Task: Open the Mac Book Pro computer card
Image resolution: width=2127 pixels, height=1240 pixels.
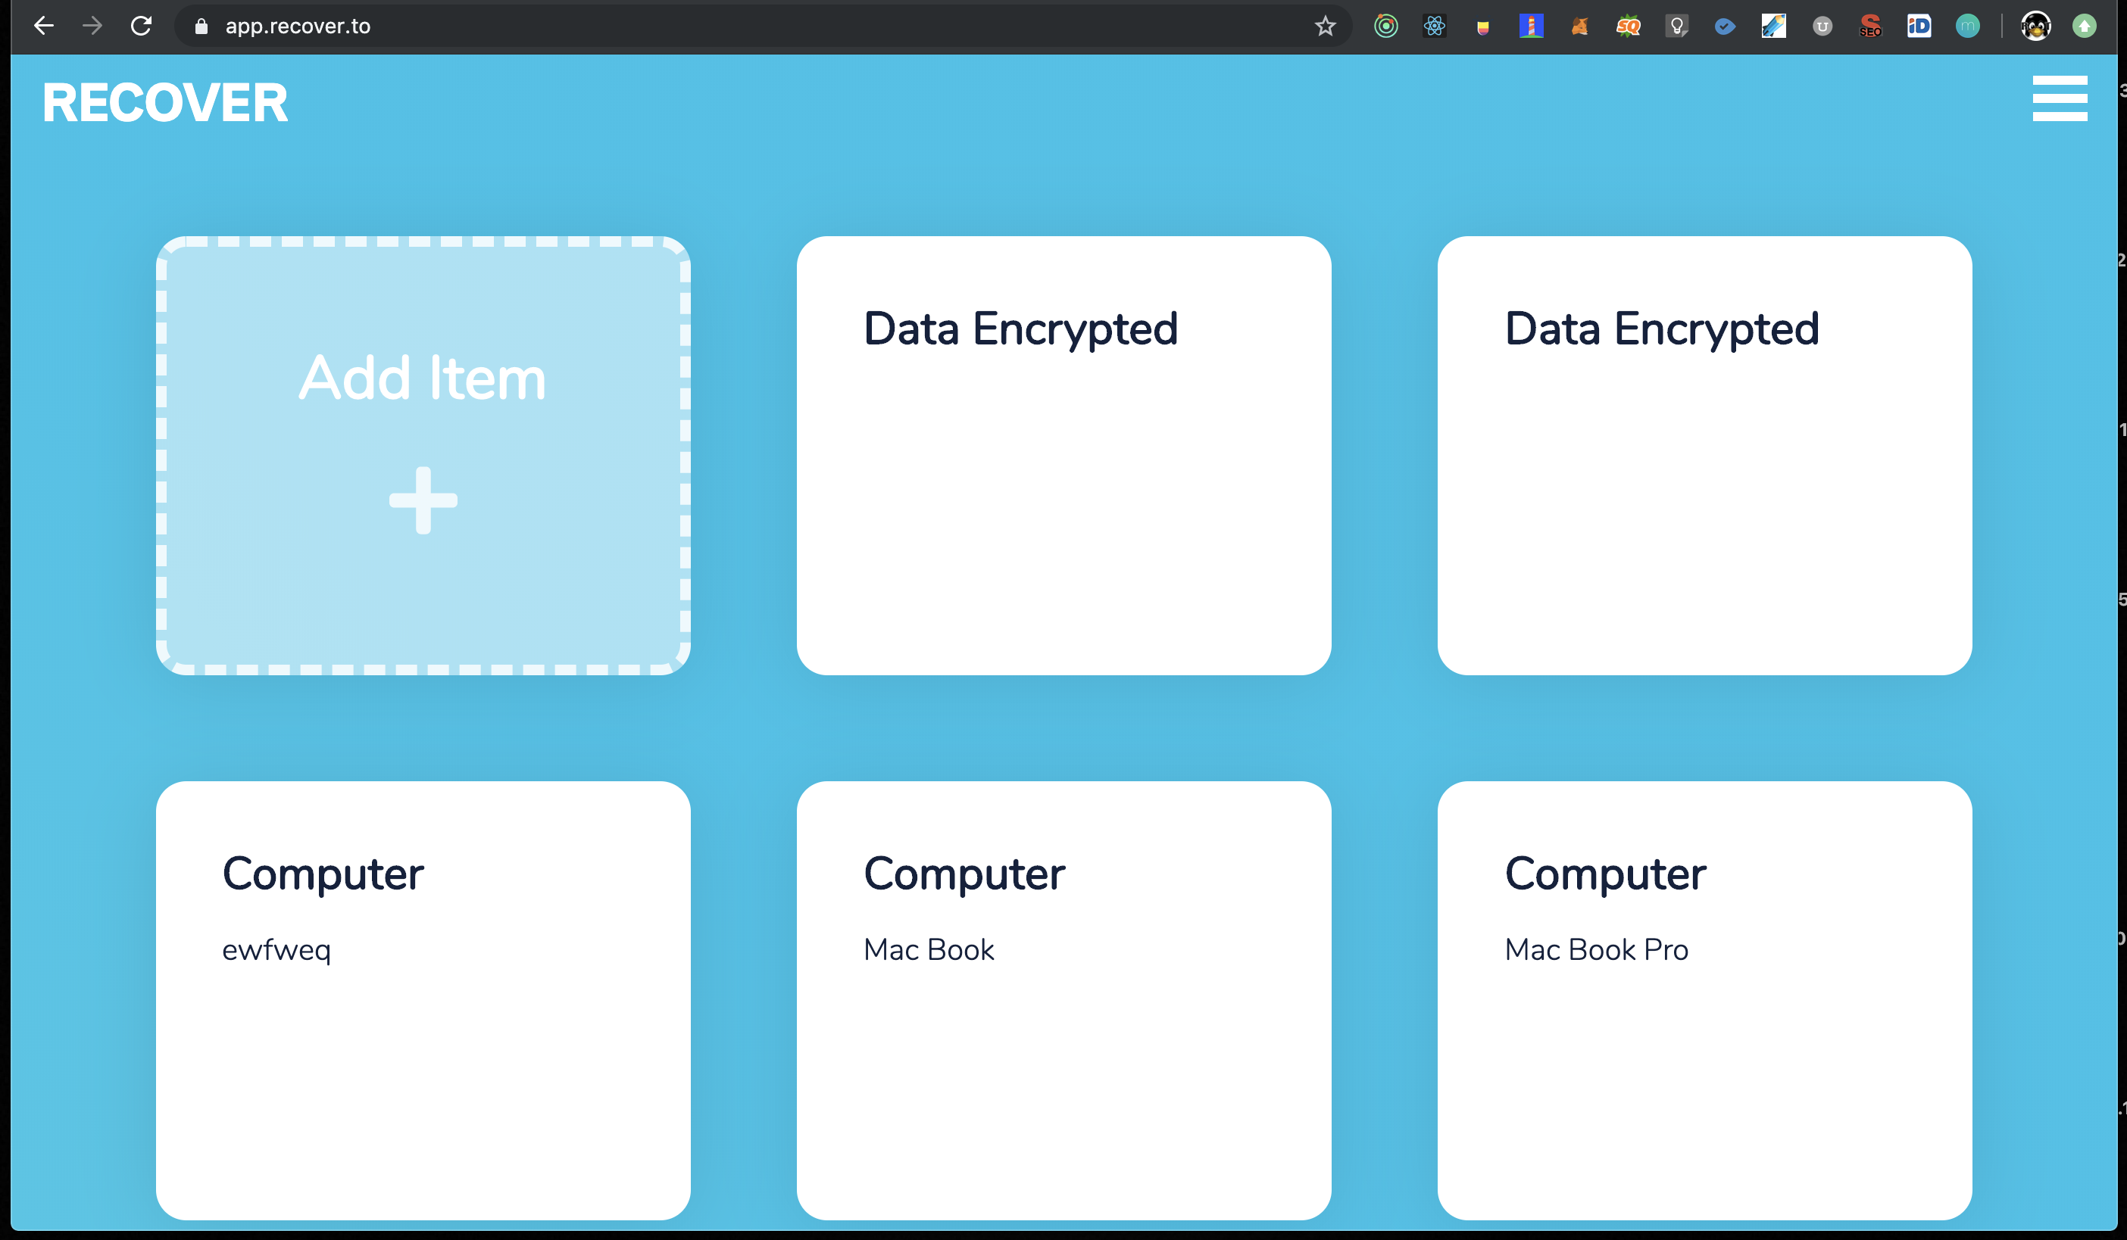Action: 1704,999
